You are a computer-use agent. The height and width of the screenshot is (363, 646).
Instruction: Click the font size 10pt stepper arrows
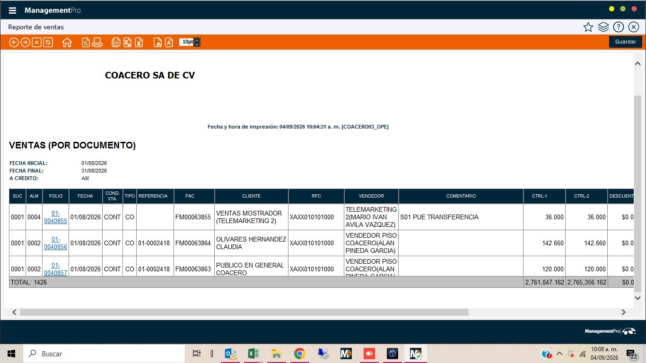tap(197, 42)
